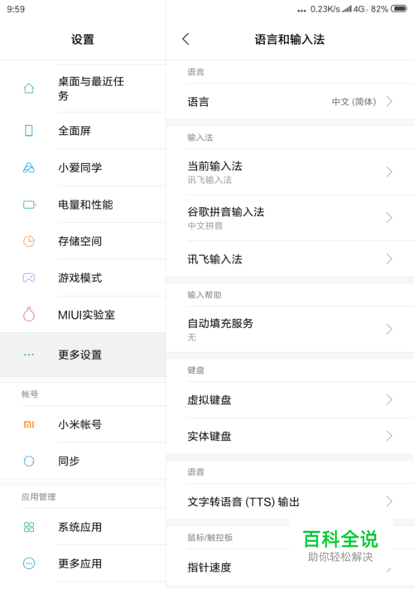
Task: Select the 全面屏 phone icon
Action: click(x=29, y=131)
